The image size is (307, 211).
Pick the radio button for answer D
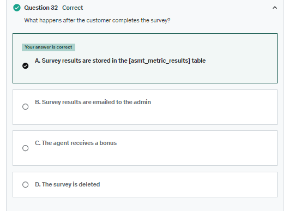pyautogui.click(x=25, y=185)
